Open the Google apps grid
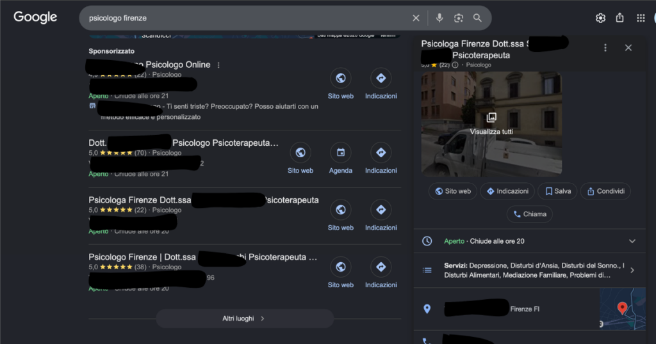The height and width of the screenshot is (344, 656). 641,18
